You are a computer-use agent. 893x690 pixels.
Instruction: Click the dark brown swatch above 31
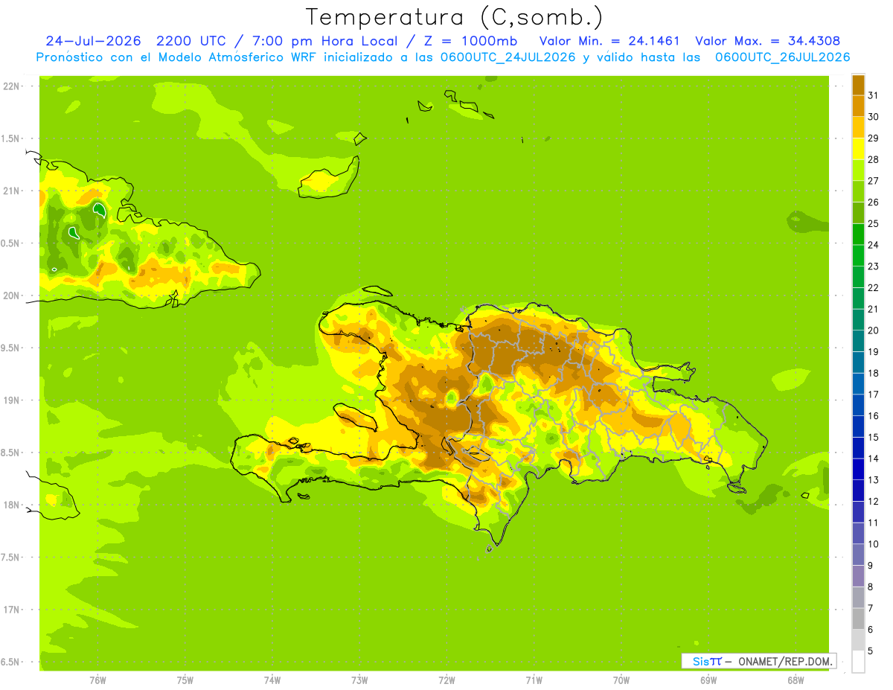pyautogui.click(x=858, y=85)
